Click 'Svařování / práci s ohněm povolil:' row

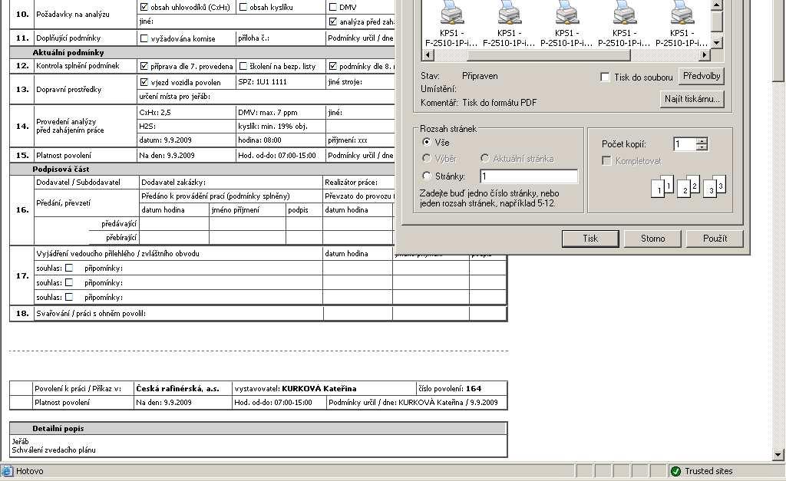178,314
